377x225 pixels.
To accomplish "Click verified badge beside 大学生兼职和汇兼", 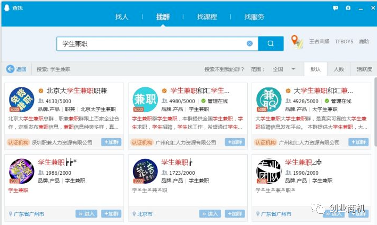I will (288, 91).
